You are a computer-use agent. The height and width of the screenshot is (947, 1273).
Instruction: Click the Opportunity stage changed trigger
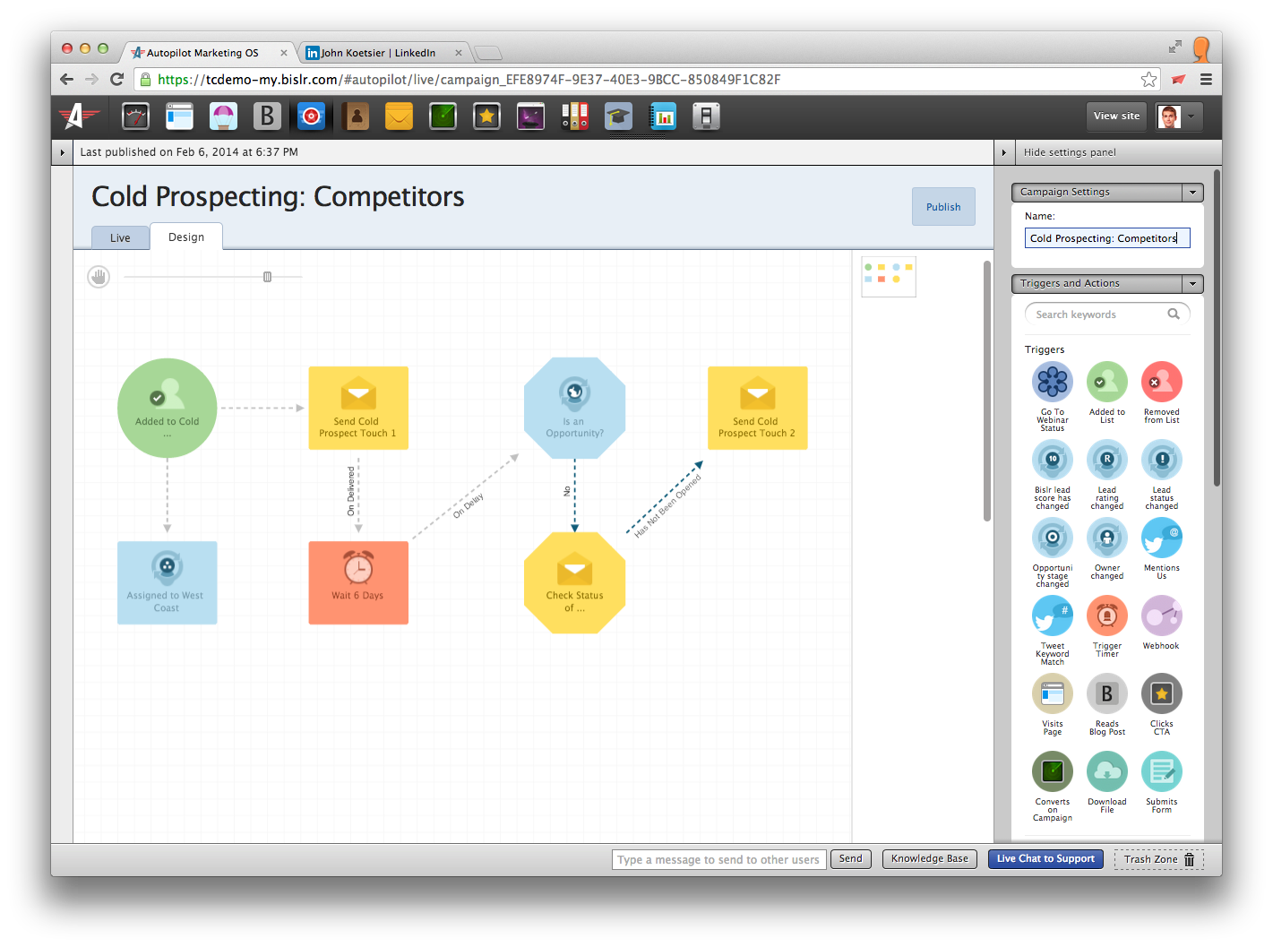click(x=1053, y=538)
